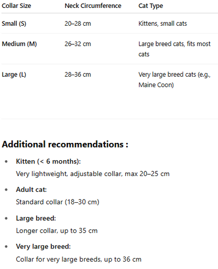Click the Kitten (< 6 months) bullet title
218x269 pixels.
click(x=48, y=161)
